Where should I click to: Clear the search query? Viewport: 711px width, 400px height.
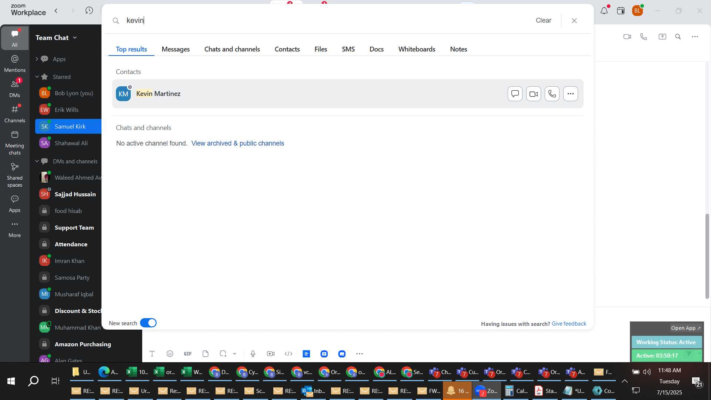543,20
